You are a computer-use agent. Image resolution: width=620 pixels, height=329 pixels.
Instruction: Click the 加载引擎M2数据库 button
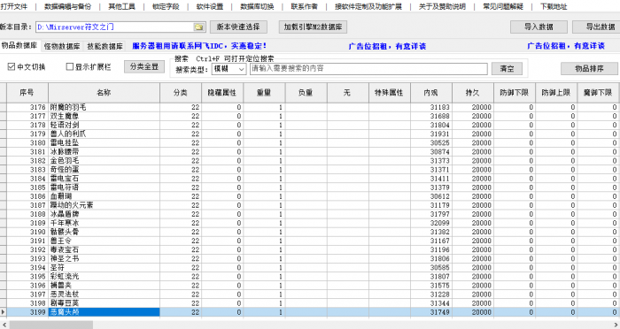313,27
